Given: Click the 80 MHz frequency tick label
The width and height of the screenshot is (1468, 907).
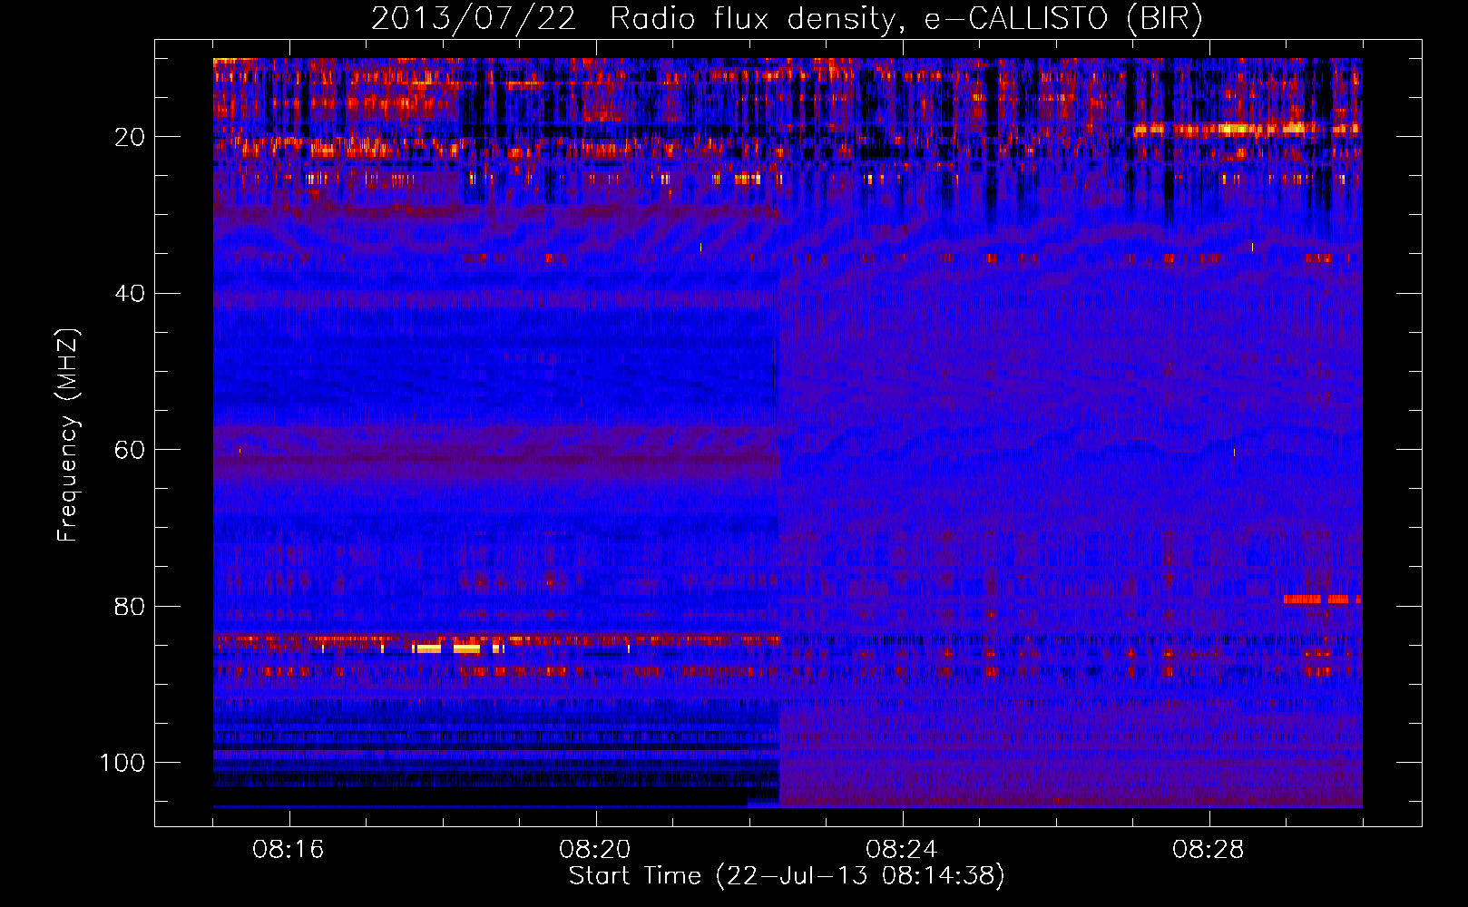Looking at the screenshot, I should 130,606.
